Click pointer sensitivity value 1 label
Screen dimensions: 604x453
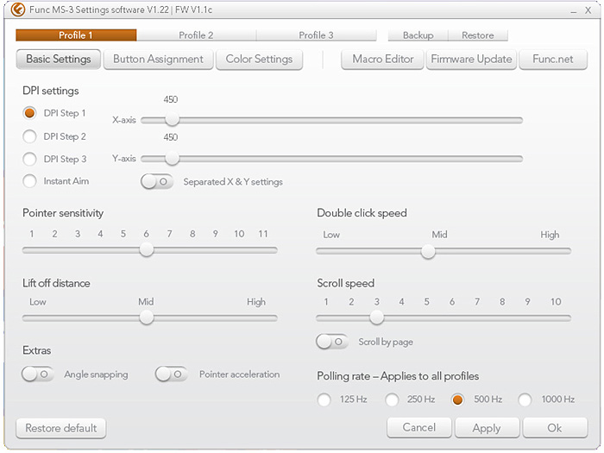32,234
